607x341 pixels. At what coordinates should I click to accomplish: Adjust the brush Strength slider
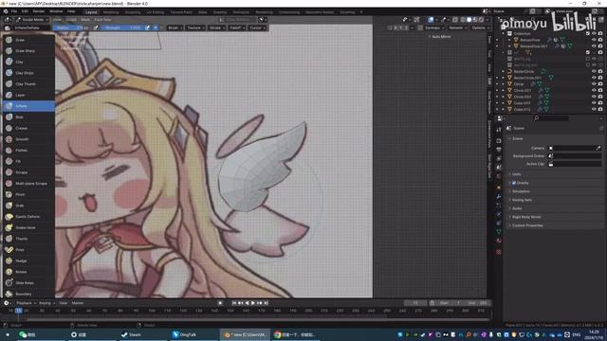coord(123,27)
